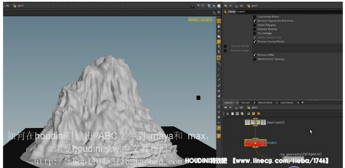The height and width of the screenshot is (168, 345).
Task: Open the no cam camera dropdown
Action: coord(206,19)
